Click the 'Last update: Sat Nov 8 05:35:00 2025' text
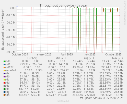The width and height of the screenshot is (127, 104). click(x=101, y=98)
